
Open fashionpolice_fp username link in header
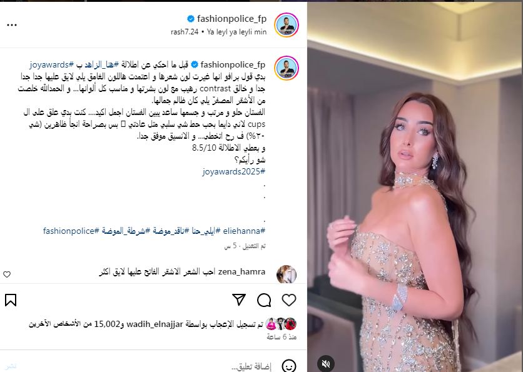click(232, 19)
